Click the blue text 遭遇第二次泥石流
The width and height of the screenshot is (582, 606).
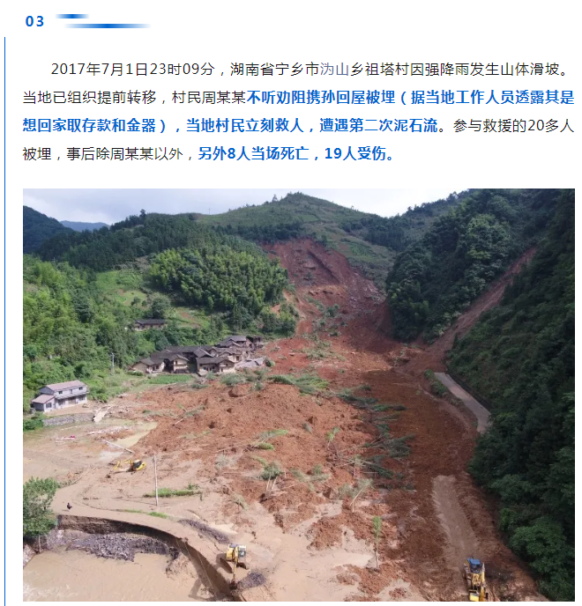(378, 126)
